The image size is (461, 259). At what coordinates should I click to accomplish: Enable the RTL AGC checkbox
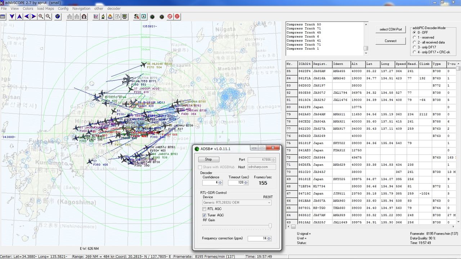click(x=204, y=209)
